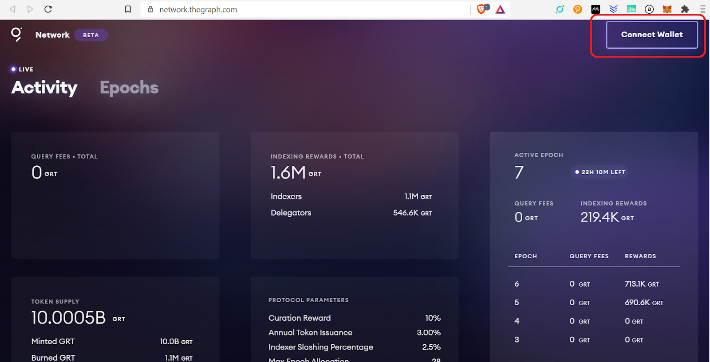
Task: Click the orange P extension icon
Action: (x=578, y=9)
